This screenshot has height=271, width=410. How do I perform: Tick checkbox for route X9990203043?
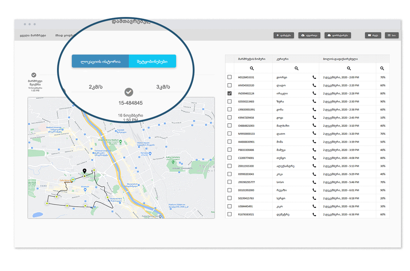click(230, 174)
